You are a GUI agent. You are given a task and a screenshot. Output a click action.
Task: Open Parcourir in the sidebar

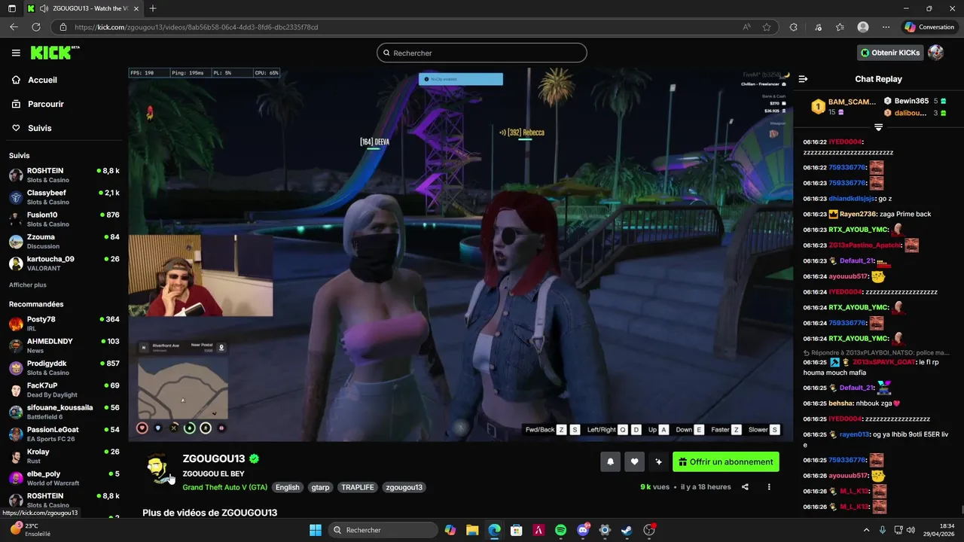[46, 104]
